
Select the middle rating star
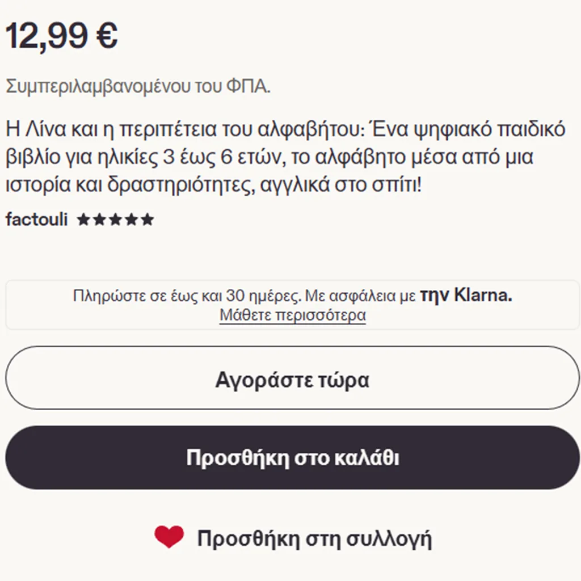[x=115, y=220]
